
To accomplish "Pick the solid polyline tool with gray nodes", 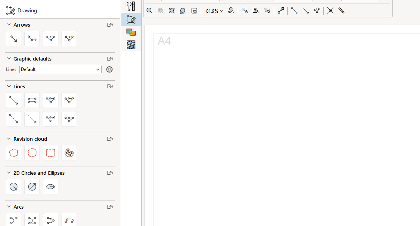I will [51, 100].
